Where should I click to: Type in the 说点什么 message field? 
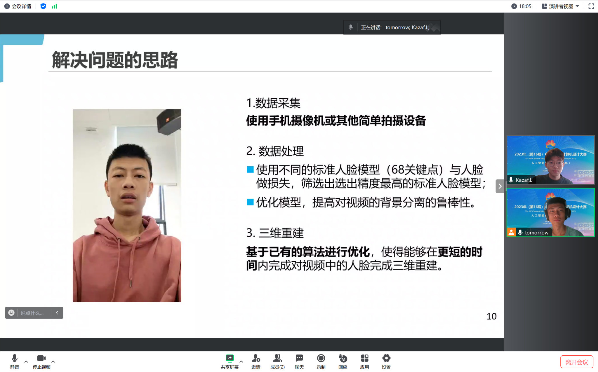point(33,313)
